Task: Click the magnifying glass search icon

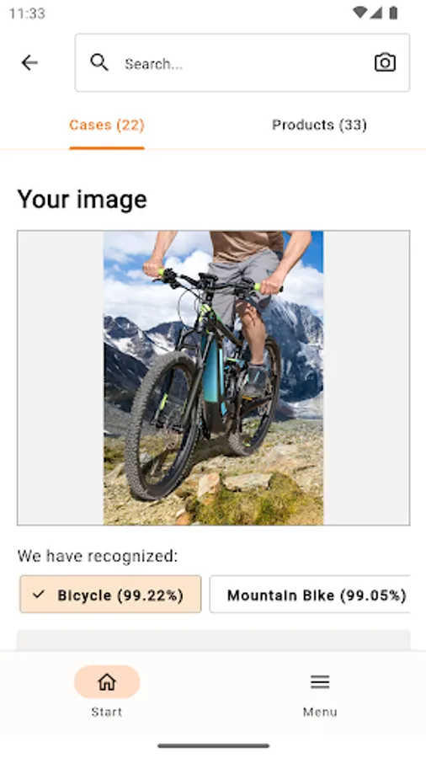Action: [99, 63]
